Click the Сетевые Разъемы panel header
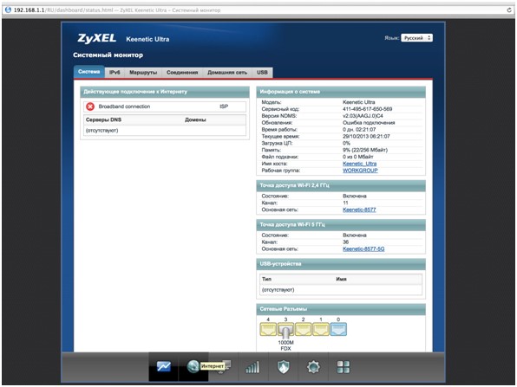The width and height of the screenshot is (517, 387). (341, 309)
